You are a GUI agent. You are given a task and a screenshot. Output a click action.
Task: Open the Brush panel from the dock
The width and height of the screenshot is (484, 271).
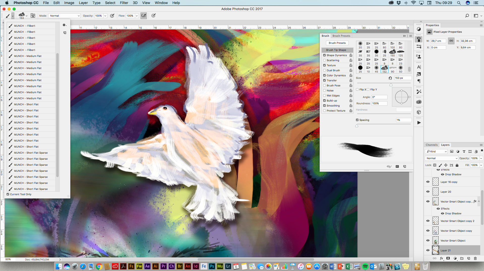(x=419, y=39)
